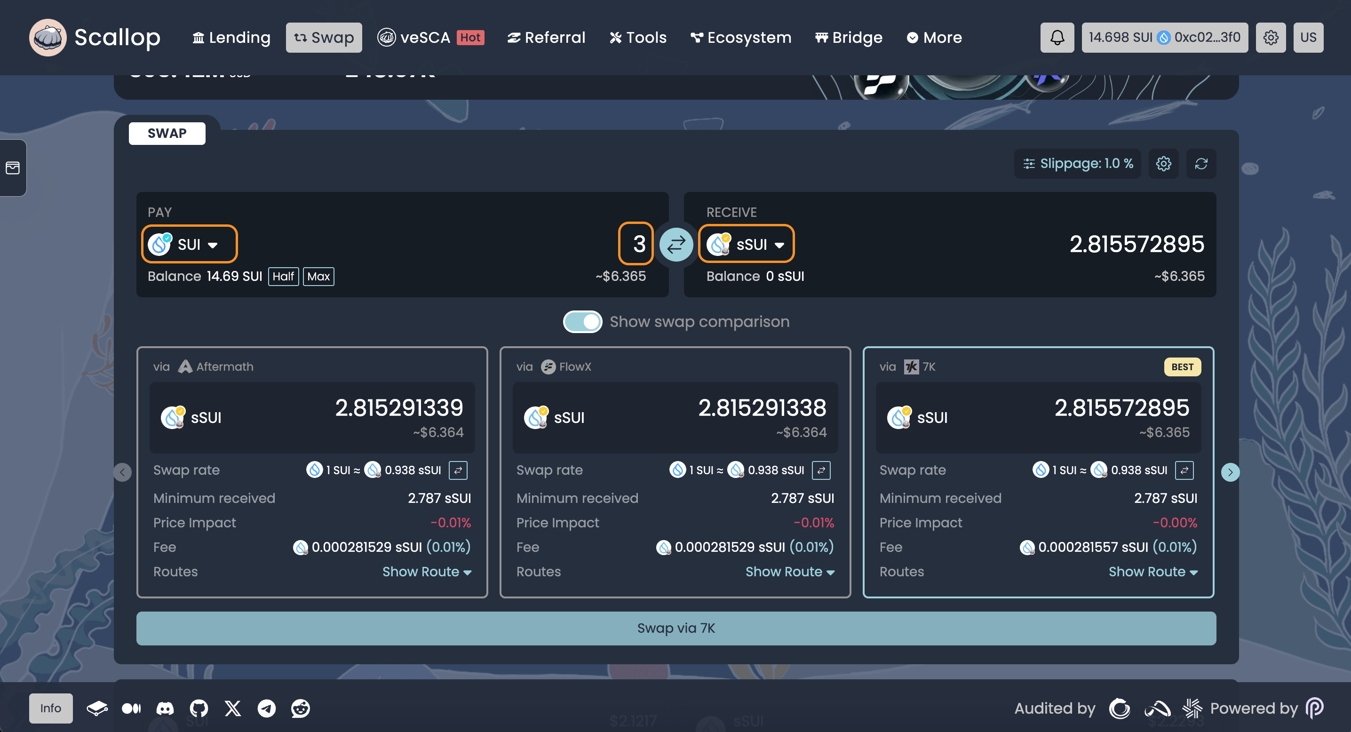Expand Show Route in 7K card
Screen dimensions: 1351x732
pyautogui.click(x=1153, y=572)
